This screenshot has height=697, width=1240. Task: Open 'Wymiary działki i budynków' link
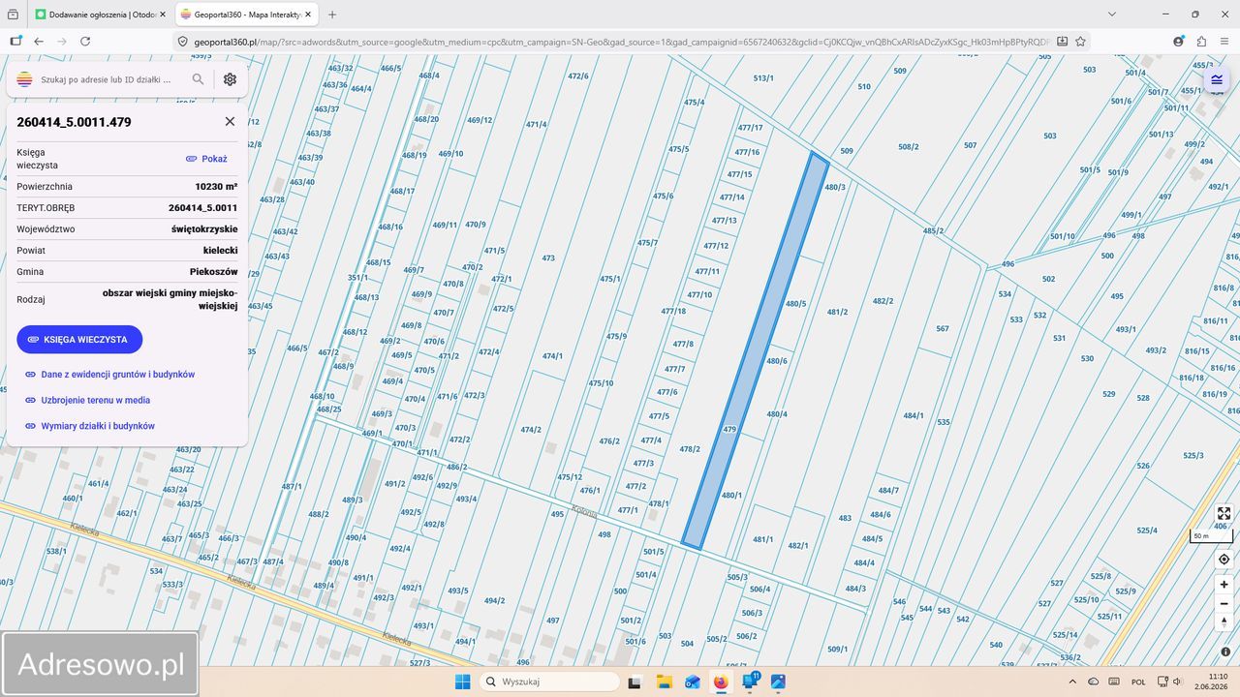point(90,426)
